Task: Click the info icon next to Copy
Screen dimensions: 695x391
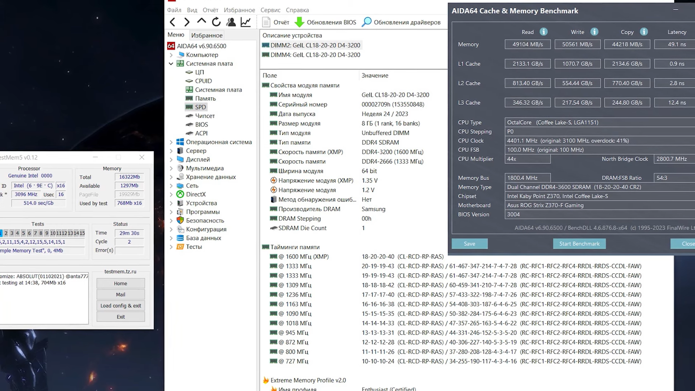Action: pyautogui.click(x=644, y=32)
